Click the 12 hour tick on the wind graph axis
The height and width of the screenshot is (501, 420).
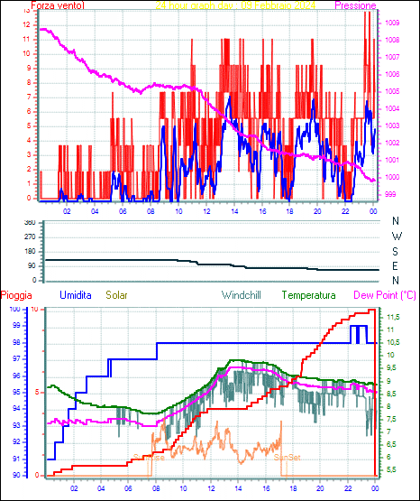(206, 211)
